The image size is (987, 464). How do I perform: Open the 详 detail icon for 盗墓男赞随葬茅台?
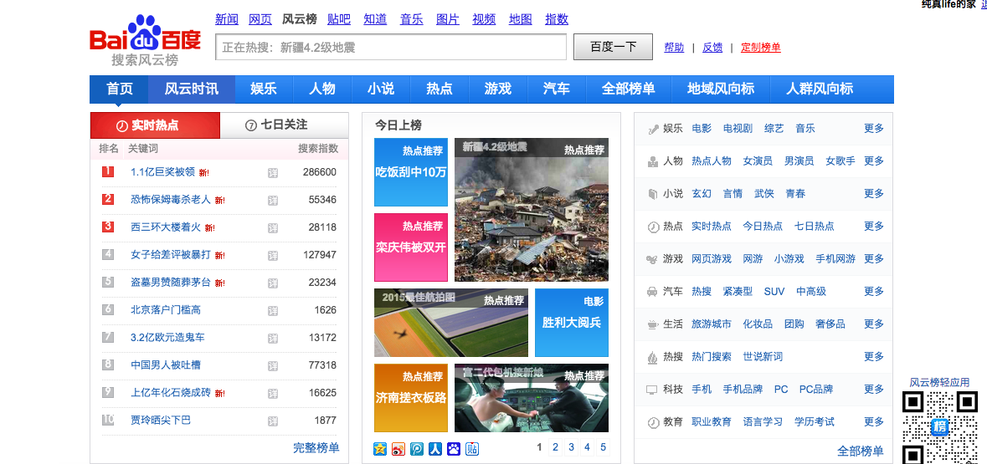[x=273, y=283]
